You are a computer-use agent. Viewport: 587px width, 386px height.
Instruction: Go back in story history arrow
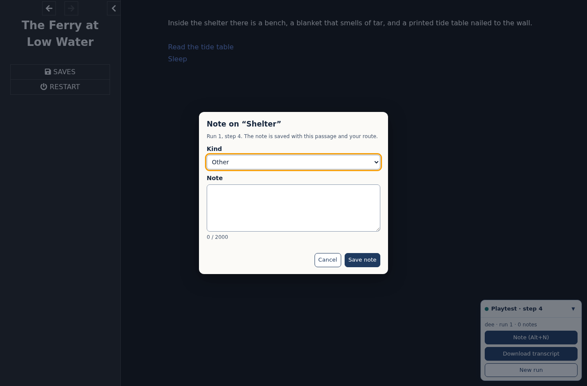point(49,8)
